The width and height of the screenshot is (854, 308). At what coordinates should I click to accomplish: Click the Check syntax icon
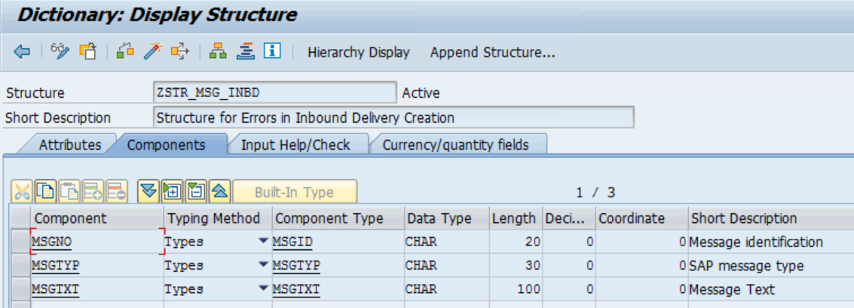click(x=125, y=52)
